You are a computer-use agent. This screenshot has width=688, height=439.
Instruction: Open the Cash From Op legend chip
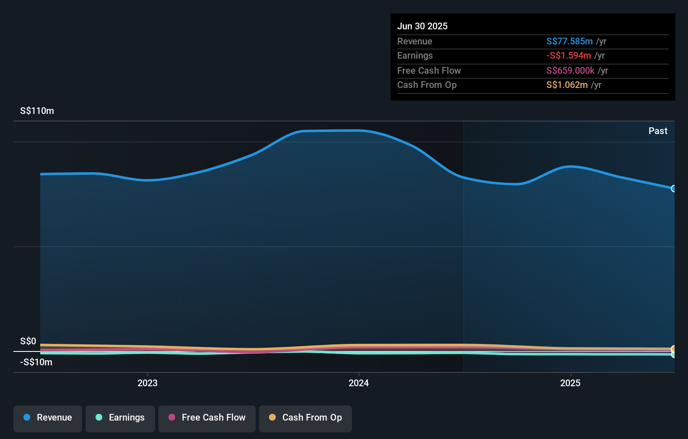[305, 418]
